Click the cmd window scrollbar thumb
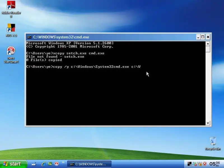 (208, 49)
